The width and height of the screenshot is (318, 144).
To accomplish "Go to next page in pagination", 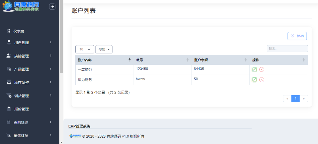I will point(304,98).
